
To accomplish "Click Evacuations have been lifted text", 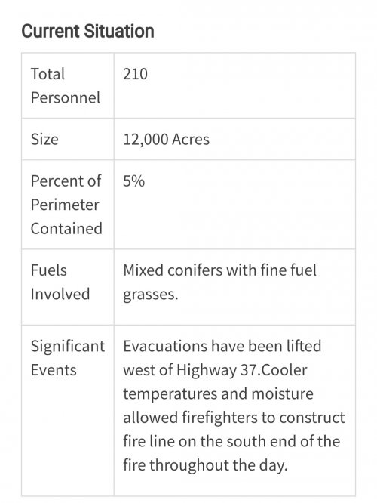I will [x=222, y=346].
